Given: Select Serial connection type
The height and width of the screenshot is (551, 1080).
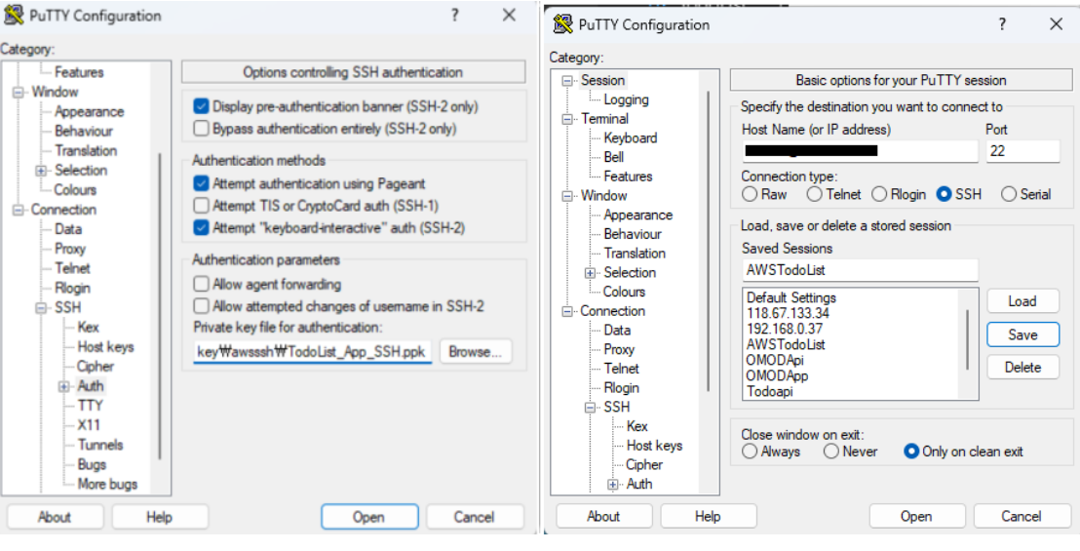Looking at the screenshot, I should click(1009, 194).
